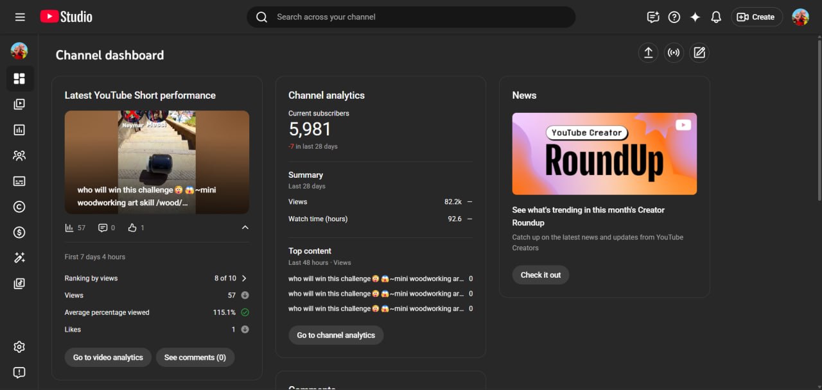Select Dashboard in the sidebar
Screen dimensions: 822x390
tap(19, 78)
